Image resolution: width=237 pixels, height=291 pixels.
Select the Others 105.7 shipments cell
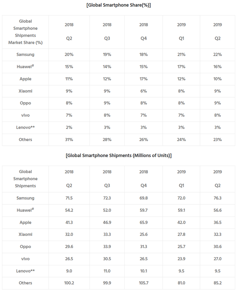pyautogui.click(x=143, y=283)
